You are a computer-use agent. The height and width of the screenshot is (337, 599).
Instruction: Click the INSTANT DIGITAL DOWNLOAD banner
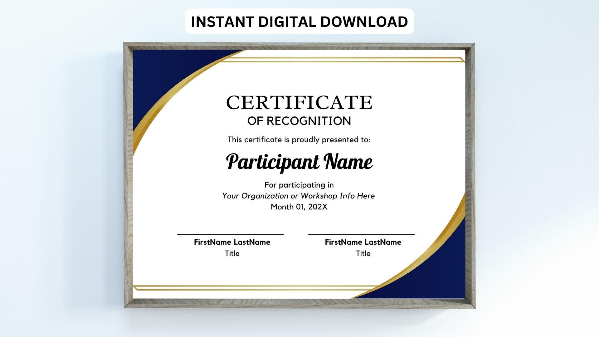point(299,21)
